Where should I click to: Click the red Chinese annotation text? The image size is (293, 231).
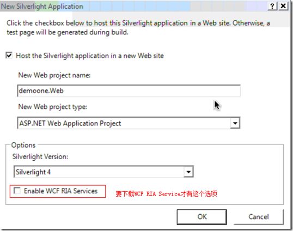point(166,193)
